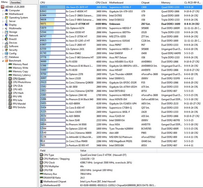Click the Value column header in details
Viewport: 203px width, 188px height.
point(118,150)
